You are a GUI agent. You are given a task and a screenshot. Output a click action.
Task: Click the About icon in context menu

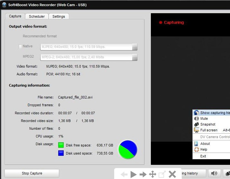point(196,144)
